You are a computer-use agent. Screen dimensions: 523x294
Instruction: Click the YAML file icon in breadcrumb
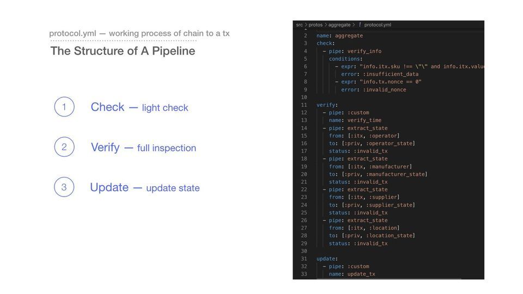(360, 25)
